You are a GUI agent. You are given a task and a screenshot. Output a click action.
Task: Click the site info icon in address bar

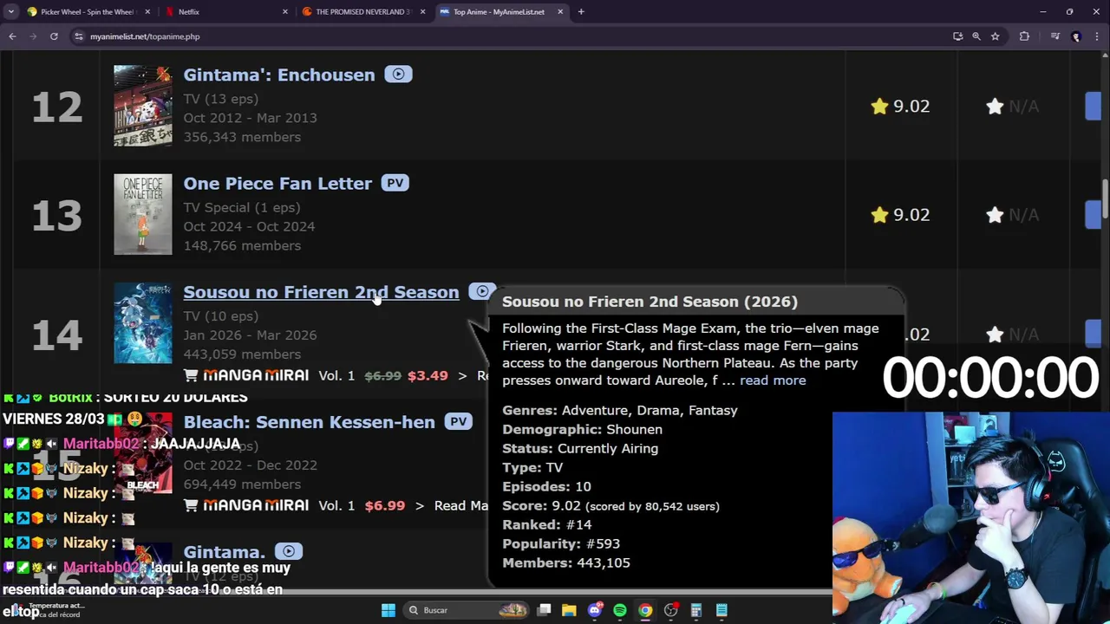point(79,36)
